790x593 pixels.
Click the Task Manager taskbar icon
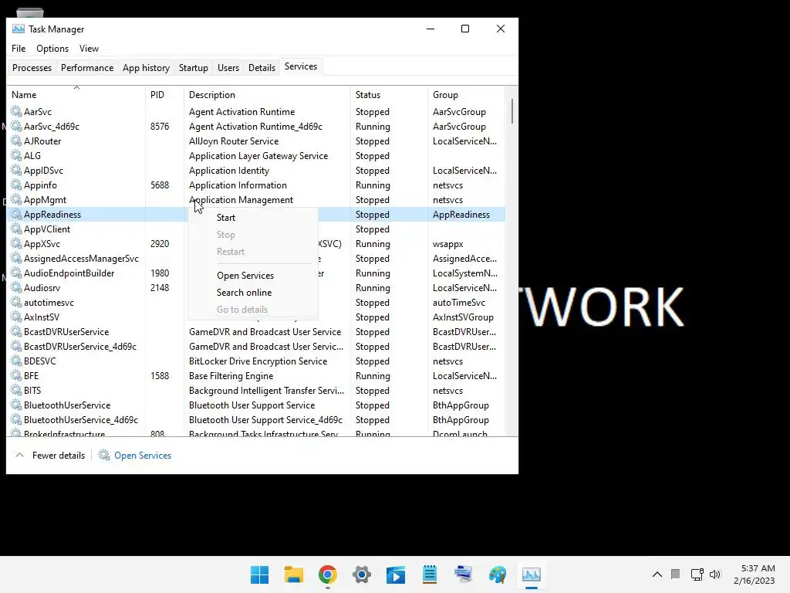532,574
